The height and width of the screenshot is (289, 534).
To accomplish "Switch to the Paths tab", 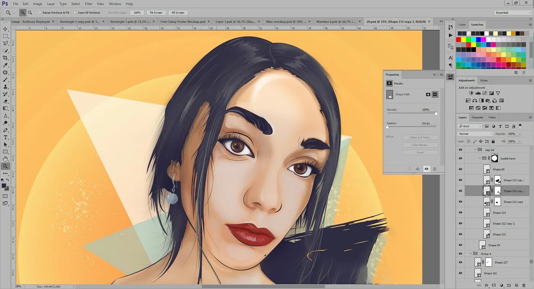I will [492, 117].
